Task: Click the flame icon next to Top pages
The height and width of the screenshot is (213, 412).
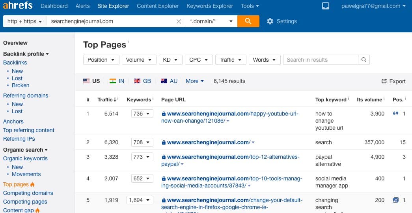Action: tap(32, 184)
